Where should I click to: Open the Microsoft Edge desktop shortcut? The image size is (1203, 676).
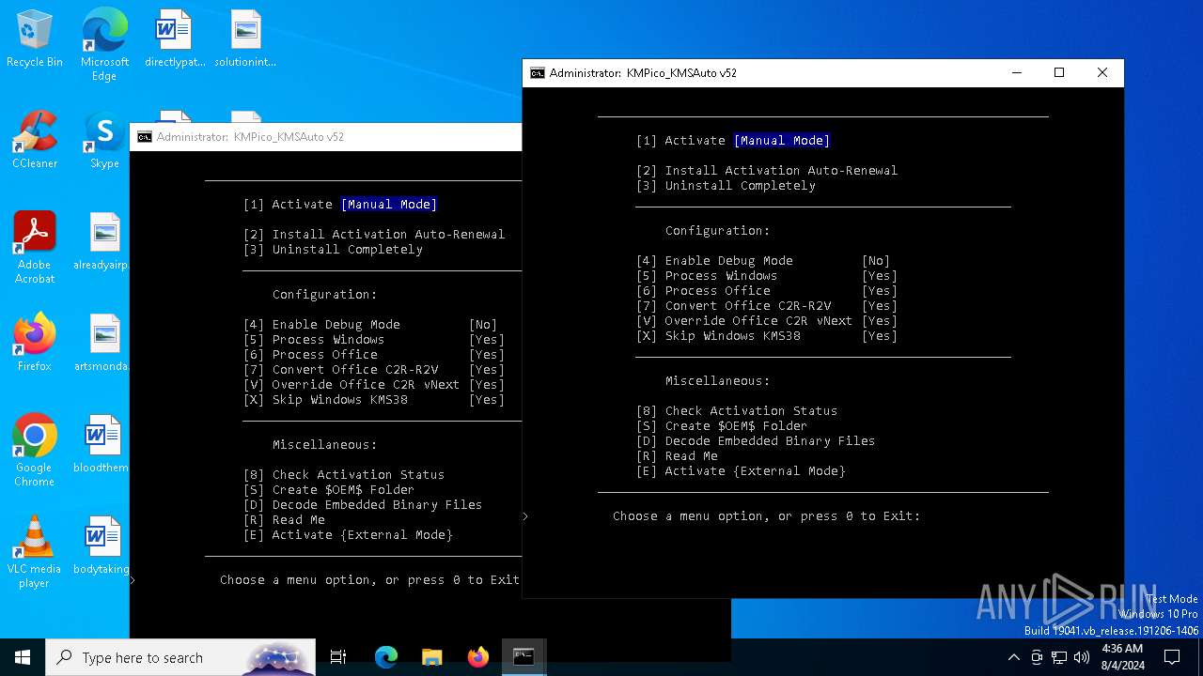pyautogui.click(x=104, y=43)
